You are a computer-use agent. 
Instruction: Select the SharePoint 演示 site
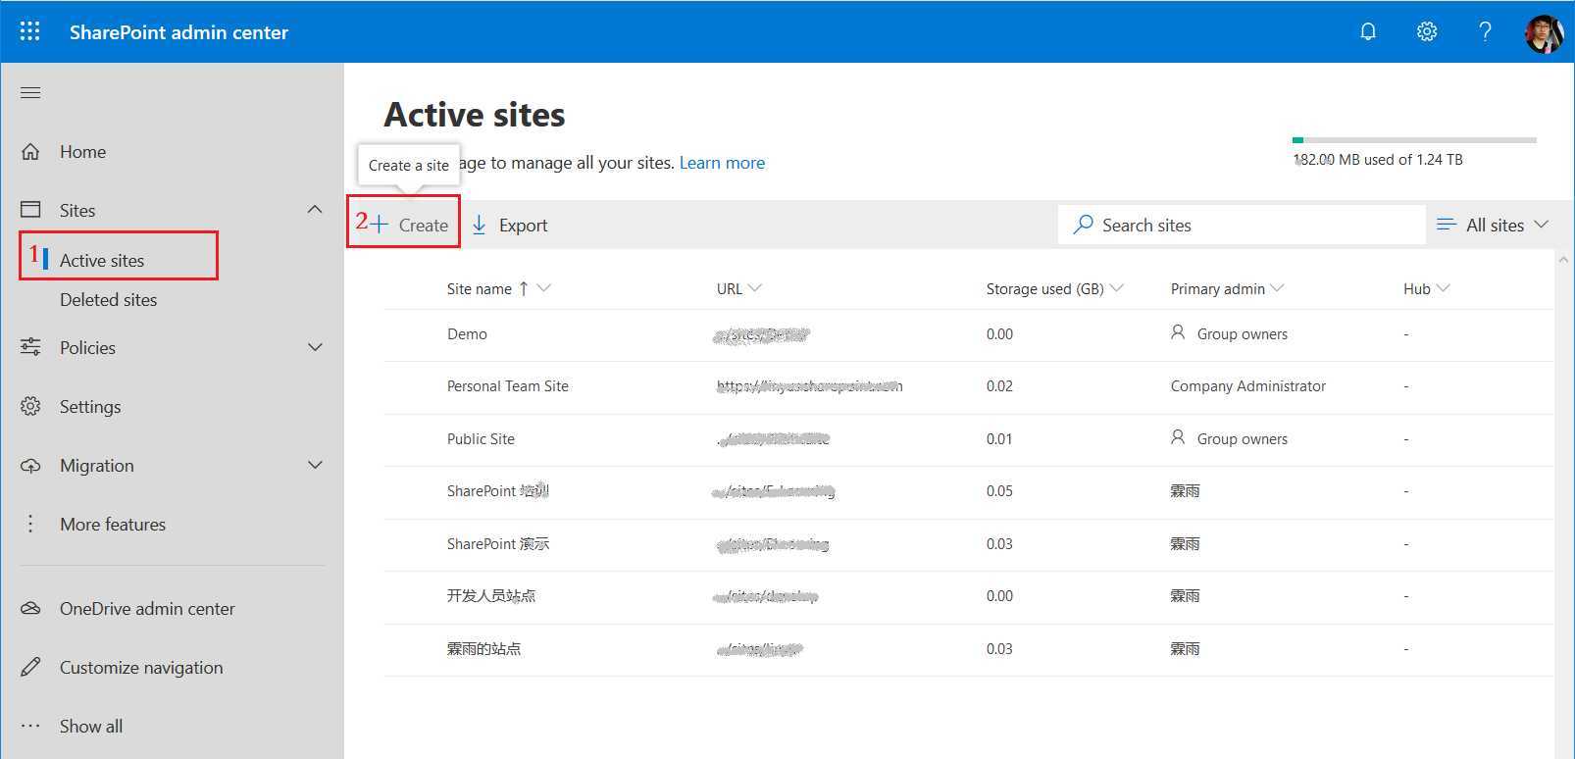pos(498,544)
